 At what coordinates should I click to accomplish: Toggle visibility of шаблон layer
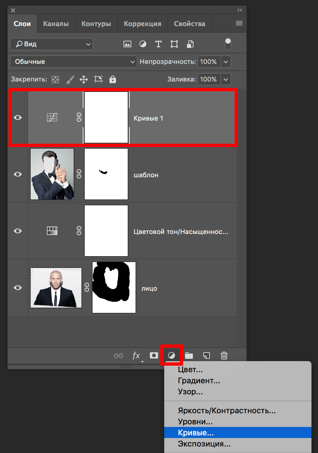click(18, 174)
